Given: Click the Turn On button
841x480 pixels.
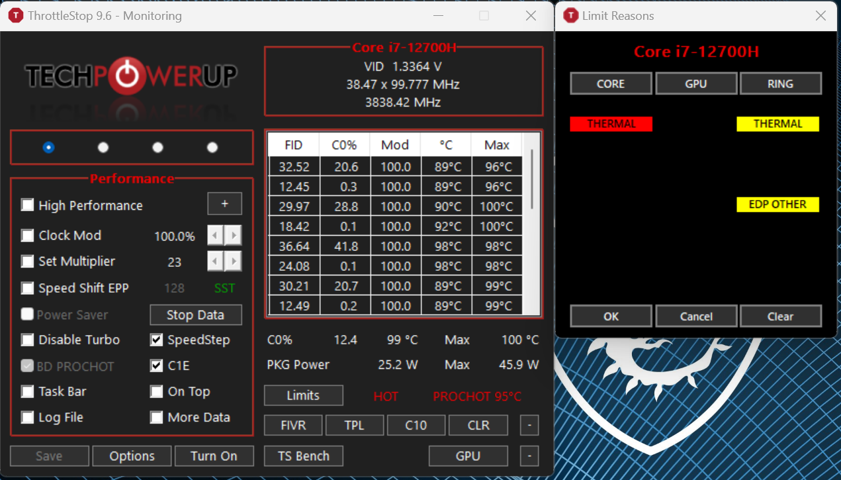Looking at the screenshot, I should [x=214, y=456].
